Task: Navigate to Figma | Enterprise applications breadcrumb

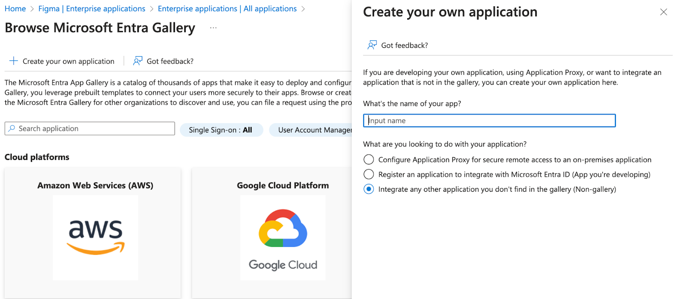Action: 92,9
